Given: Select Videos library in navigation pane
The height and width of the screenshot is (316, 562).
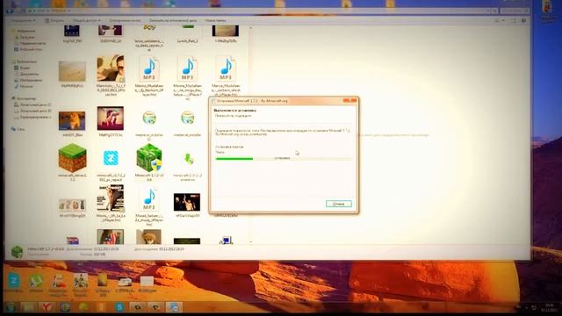Looking at the screenshot, I should click(x=22, y=68).
